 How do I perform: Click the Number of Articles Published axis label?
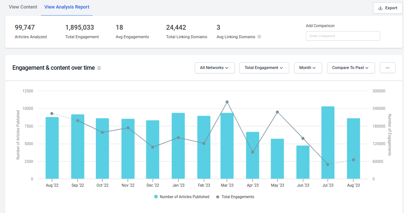pos(18,135)
